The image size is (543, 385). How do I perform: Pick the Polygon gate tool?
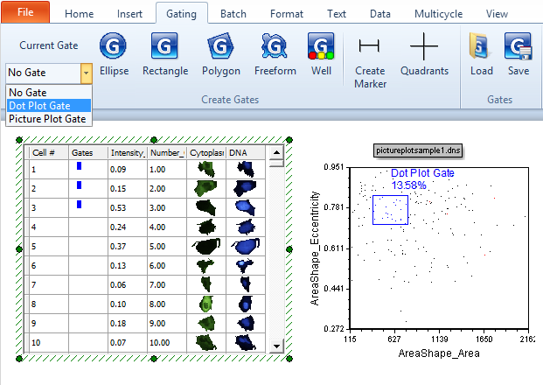(220, 55)
